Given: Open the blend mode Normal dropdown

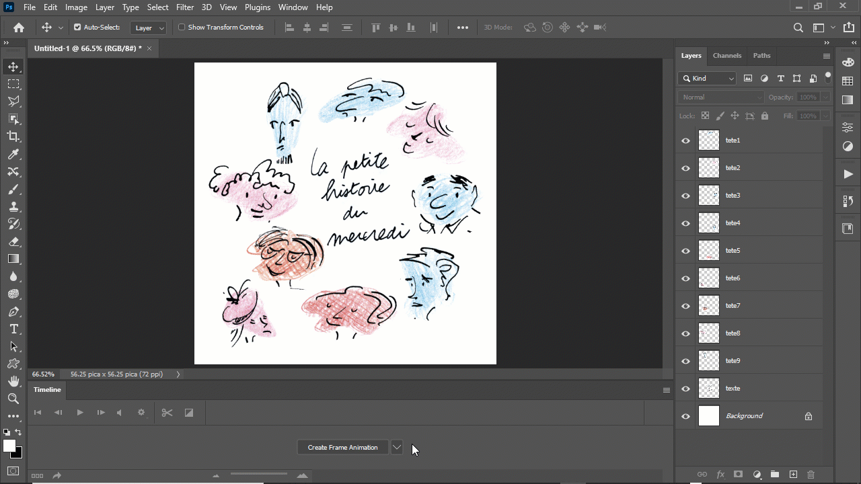Looking at the screenshot, I should pyautogui.click(x=721, y=97).
